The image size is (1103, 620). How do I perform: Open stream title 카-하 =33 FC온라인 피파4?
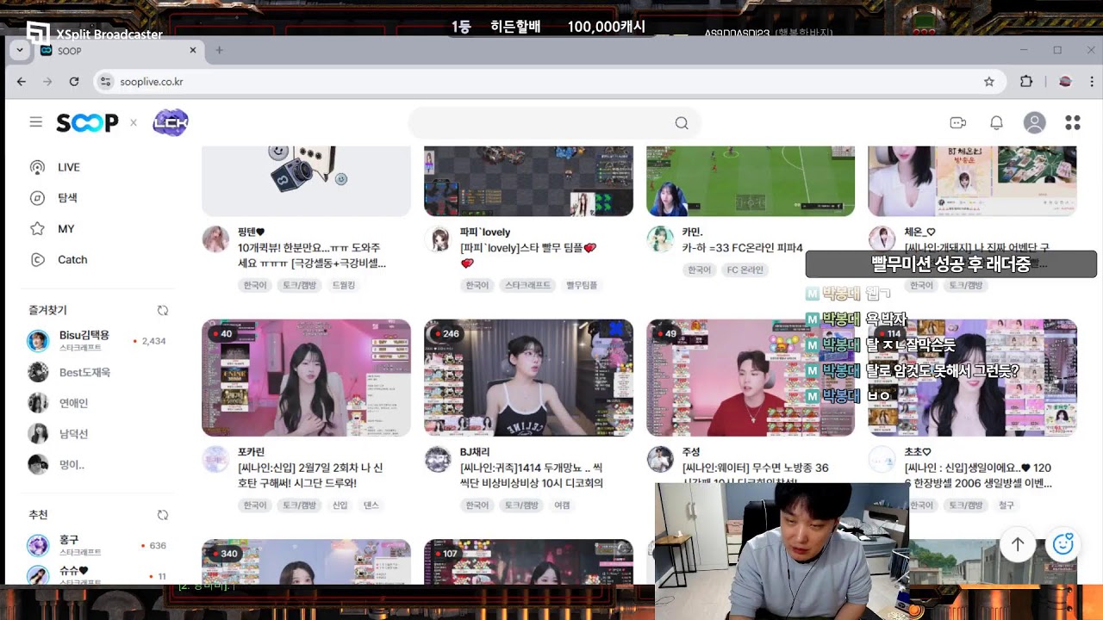pyautogui.click(x=742, y=248)
